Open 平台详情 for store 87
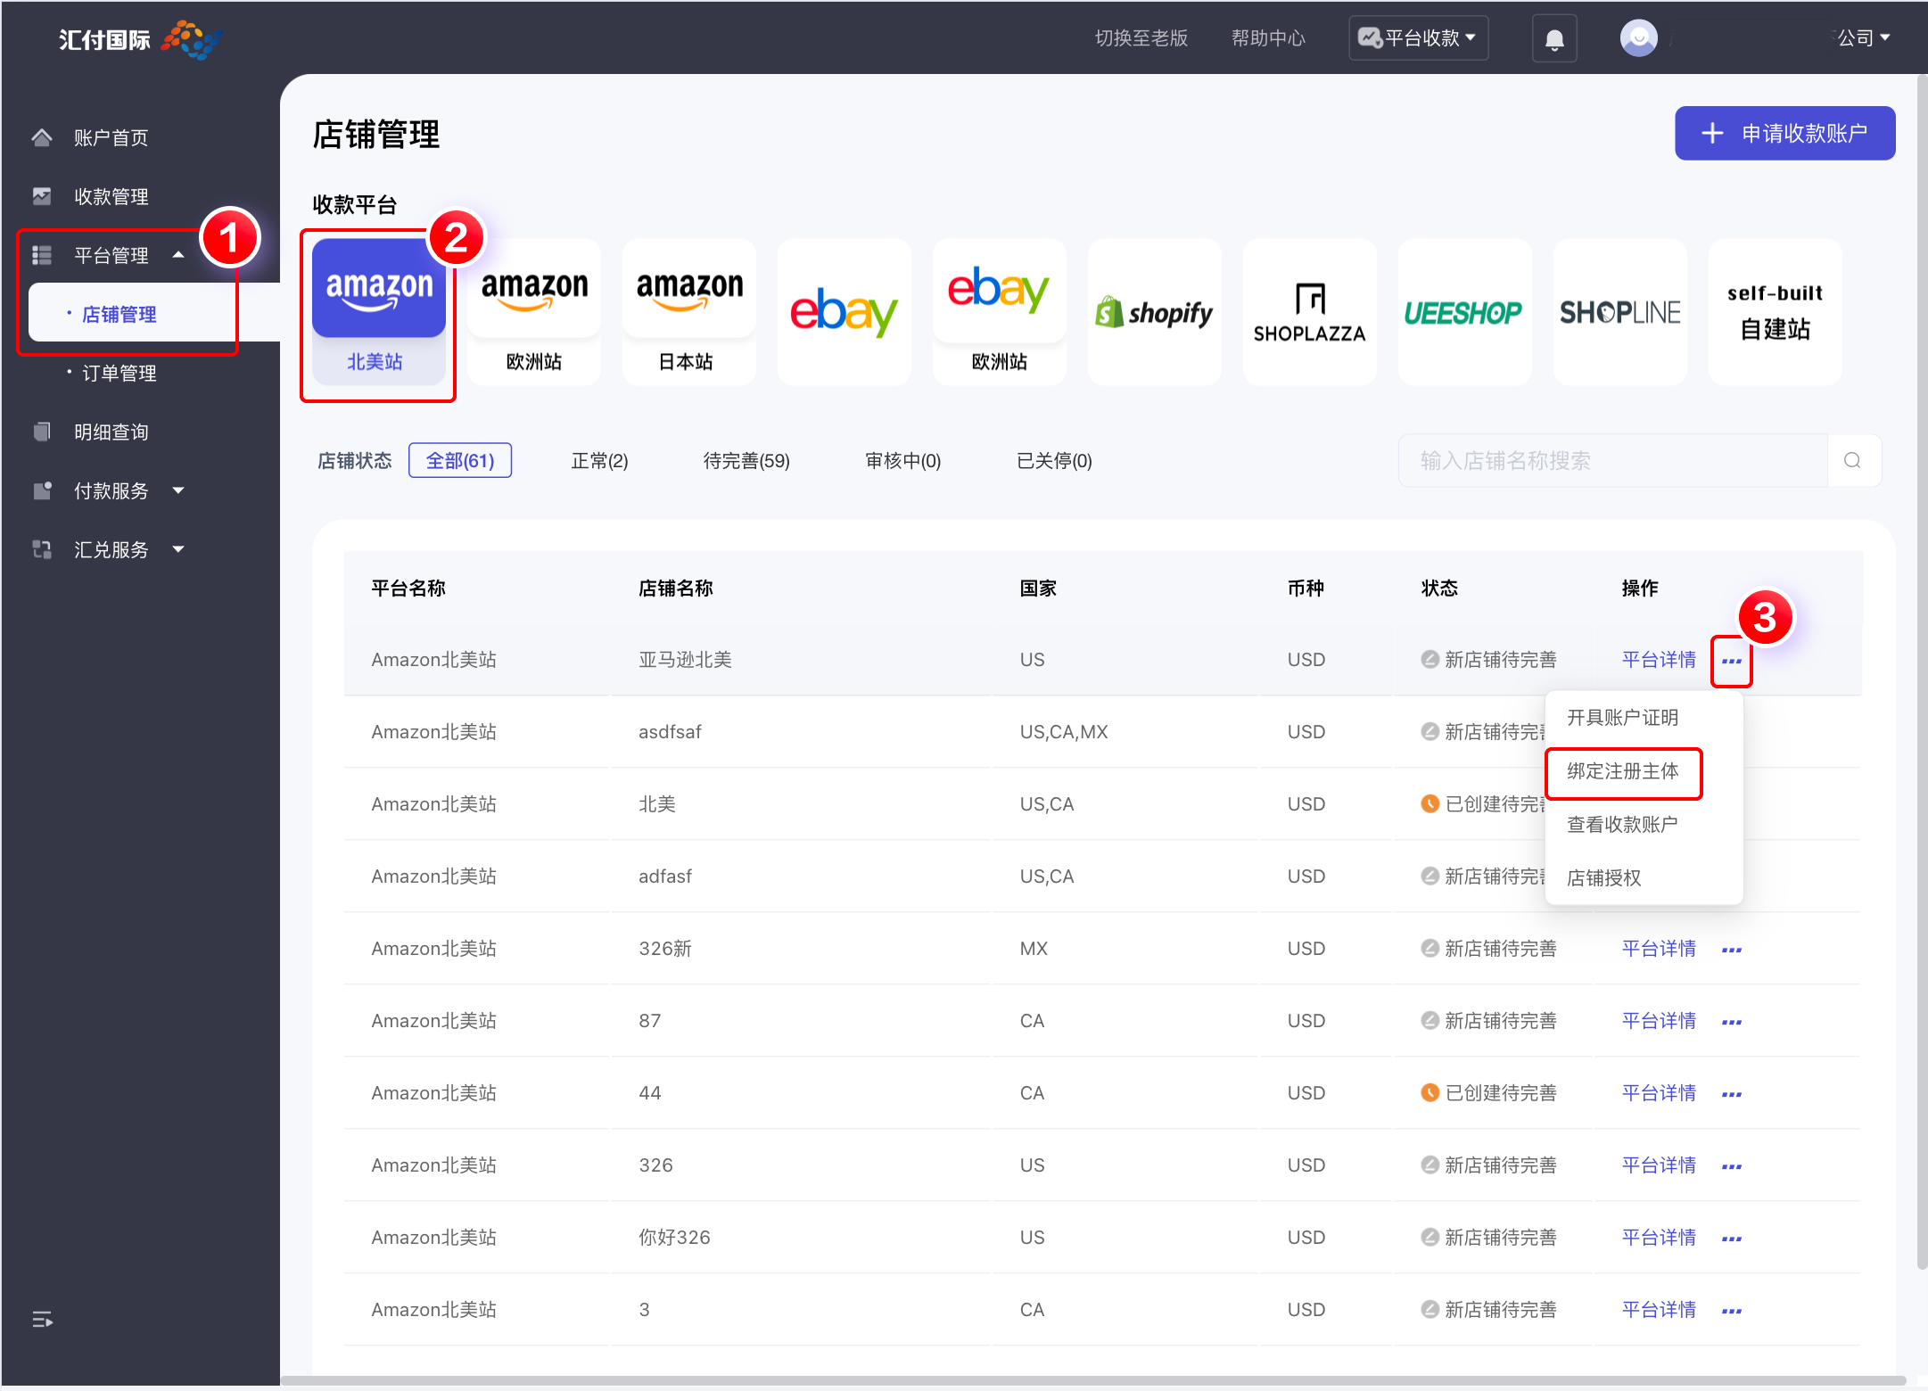1928x1391 pixels. (x=1659, y=1021)
